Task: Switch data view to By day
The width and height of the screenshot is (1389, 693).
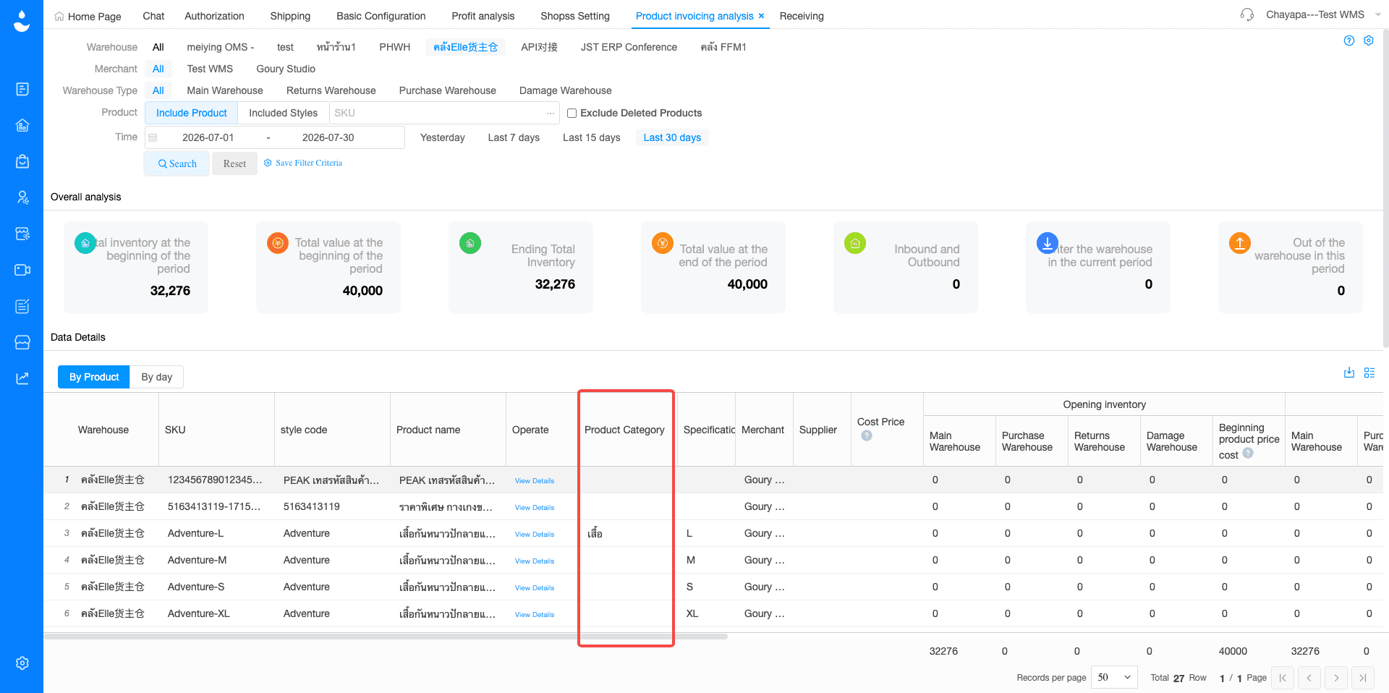Action: click(157, 377)
